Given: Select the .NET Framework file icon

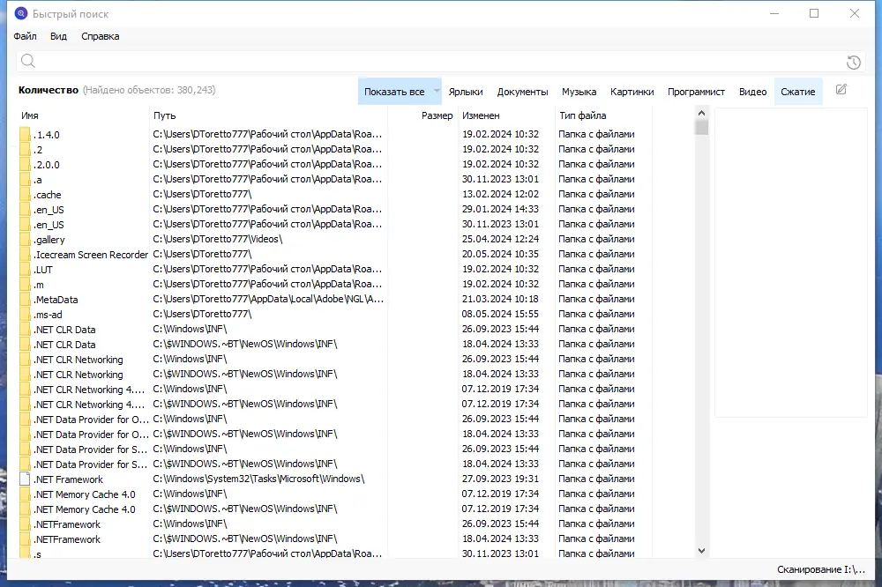Looking at the screenshot, I should click(25, 479).
